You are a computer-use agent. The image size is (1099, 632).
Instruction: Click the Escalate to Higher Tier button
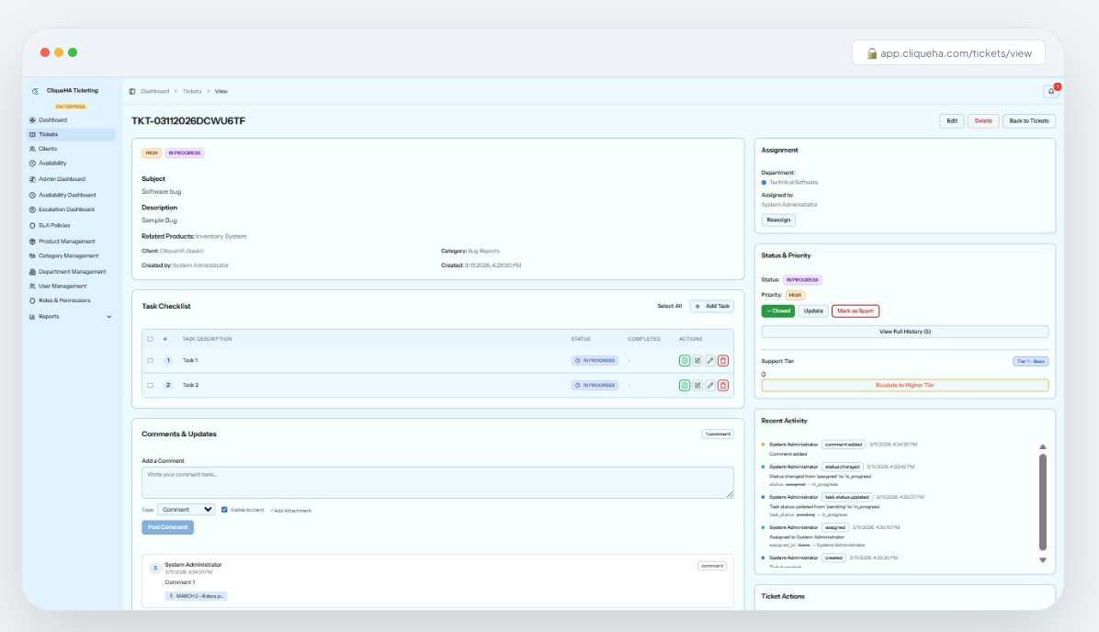pyautogui.click(x=904, y=386)
